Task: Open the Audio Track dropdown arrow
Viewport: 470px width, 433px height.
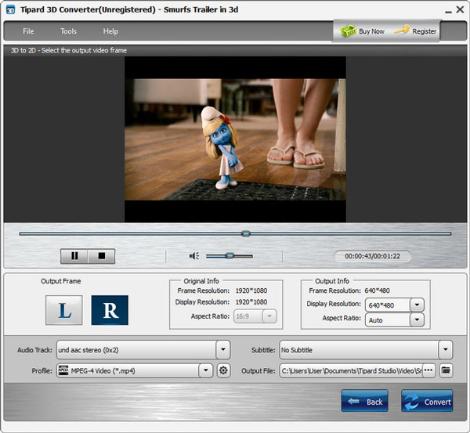Action: pyautogui.click(x=223, y=349)
